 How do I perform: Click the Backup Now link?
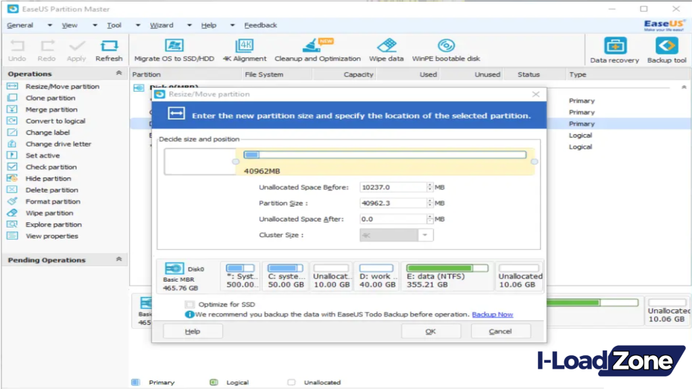(x=494, y=314)
